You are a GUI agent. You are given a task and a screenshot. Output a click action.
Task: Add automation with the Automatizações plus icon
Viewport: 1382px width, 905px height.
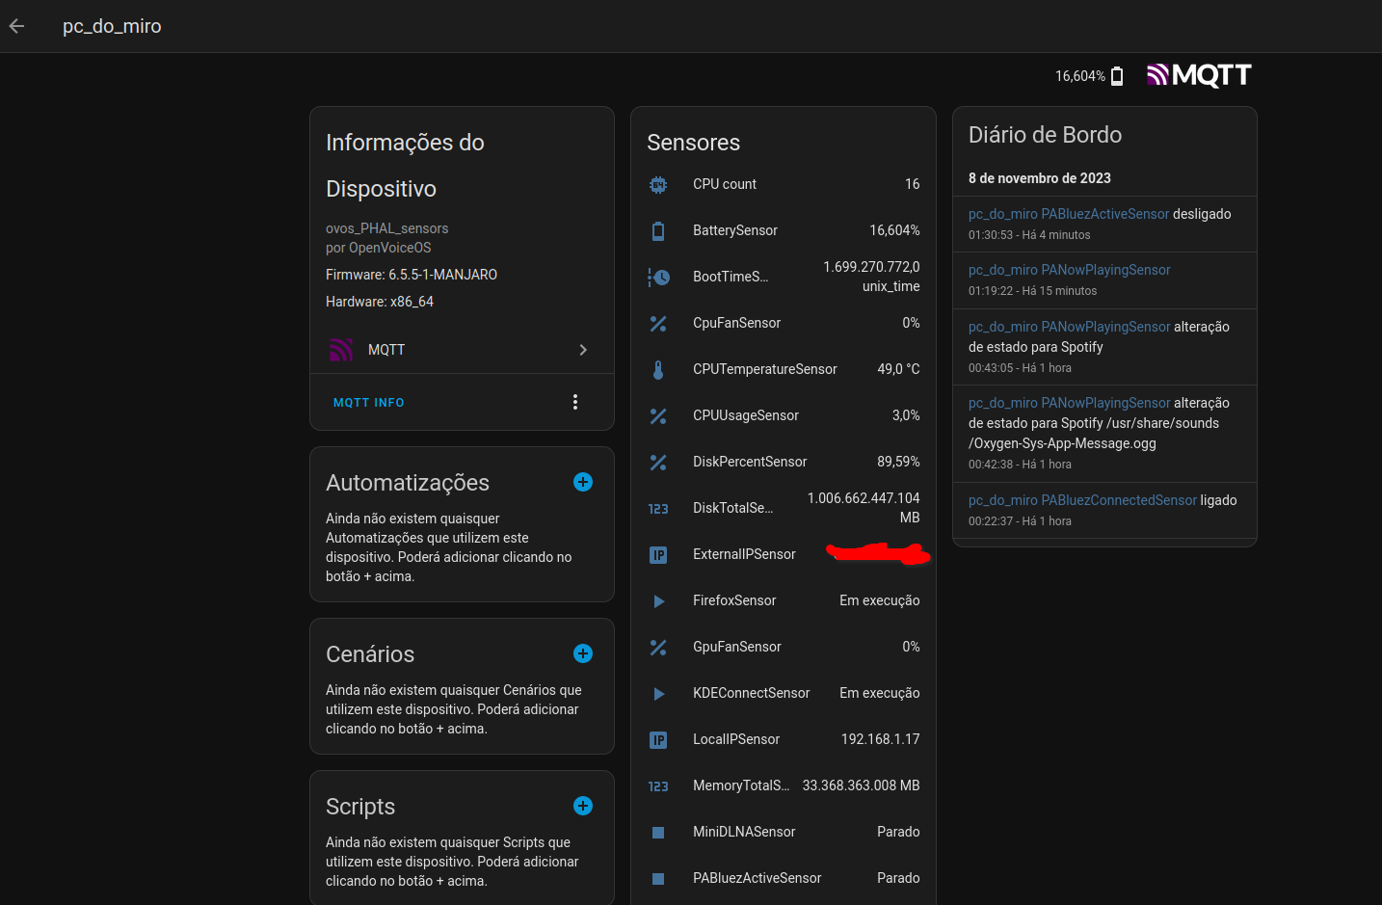(583, 482)
